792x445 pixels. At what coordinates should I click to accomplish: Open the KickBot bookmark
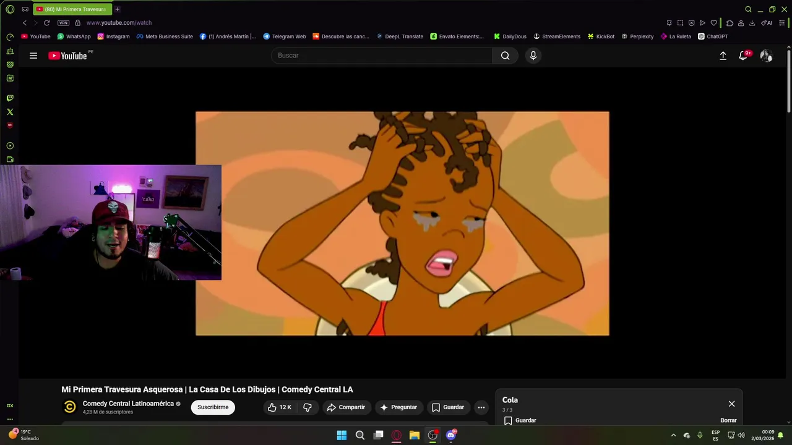point(601,36)
